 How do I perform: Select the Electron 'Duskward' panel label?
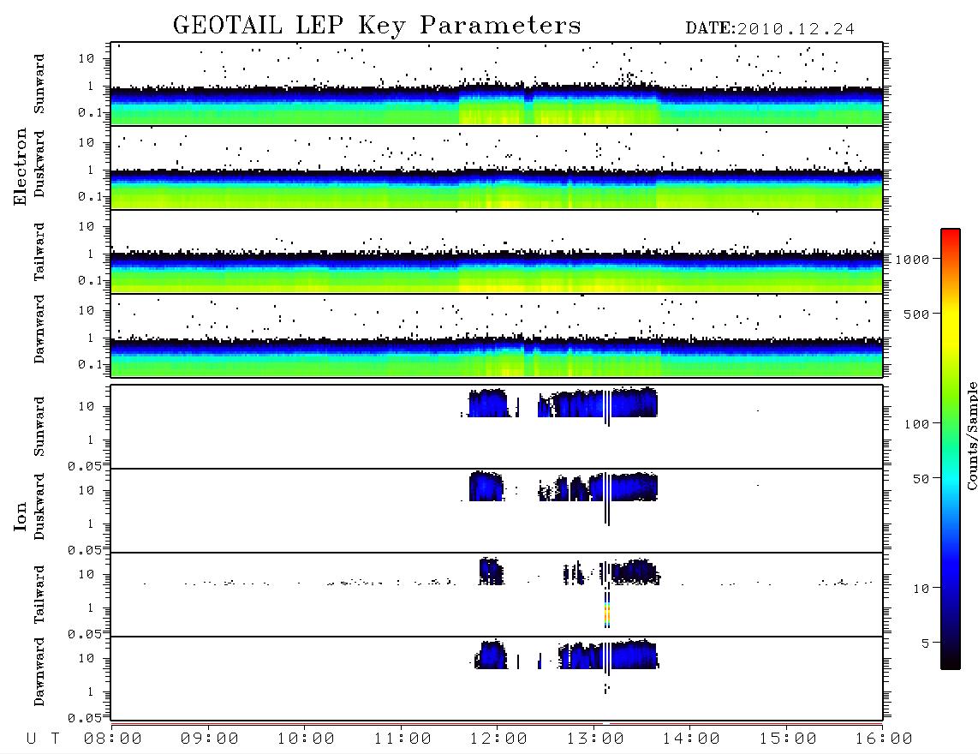click(39, 164)
